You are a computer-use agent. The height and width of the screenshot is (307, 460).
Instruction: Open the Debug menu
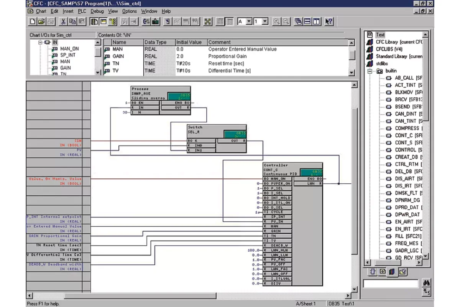tap(97, 11)
